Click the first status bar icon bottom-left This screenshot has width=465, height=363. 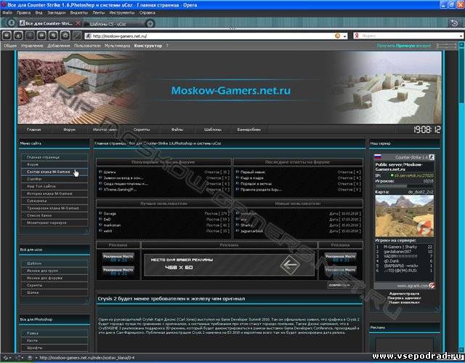tap(6, 358)
